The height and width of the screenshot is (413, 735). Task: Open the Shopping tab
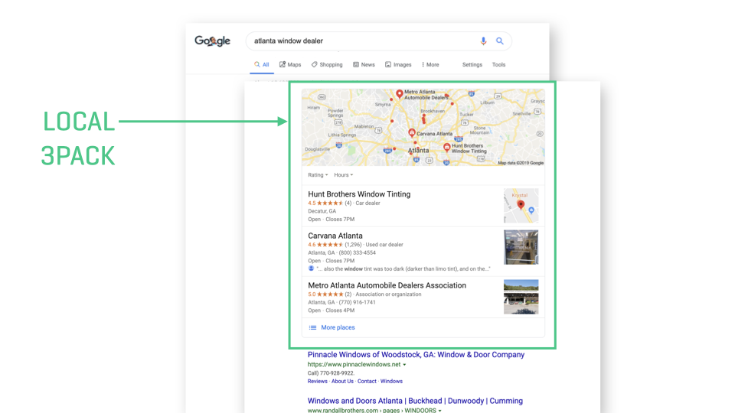coord(327,65)
